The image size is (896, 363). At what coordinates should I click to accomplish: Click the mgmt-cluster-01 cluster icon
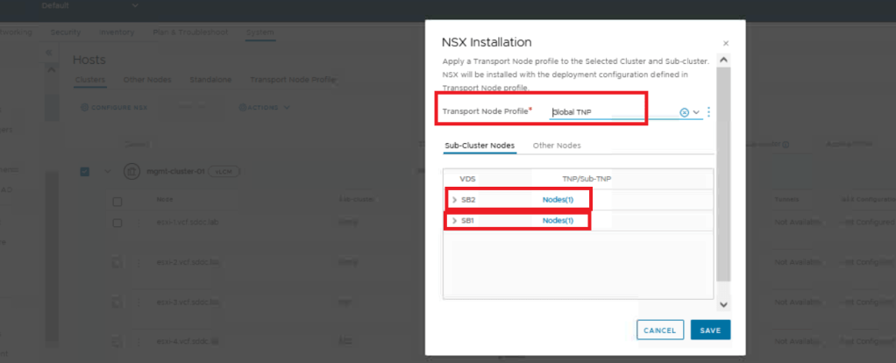[132, 171]
